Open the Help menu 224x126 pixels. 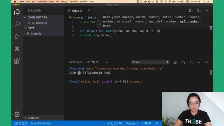(x=92, y=1)
